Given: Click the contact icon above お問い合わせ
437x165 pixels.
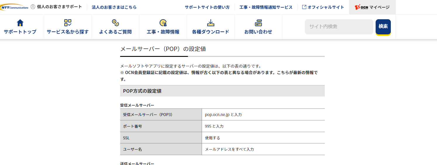Looking at the screenshot, I should [258, 23].
